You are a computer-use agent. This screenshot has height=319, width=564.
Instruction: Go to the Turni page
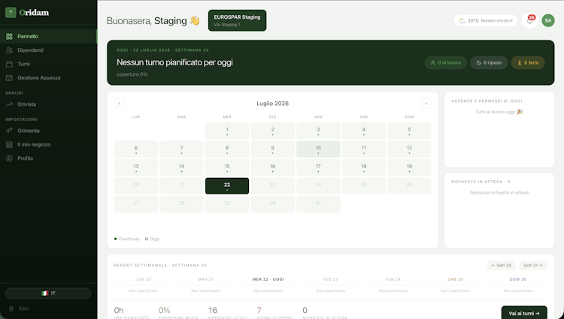pyautogui.click(x=48, y=64)
